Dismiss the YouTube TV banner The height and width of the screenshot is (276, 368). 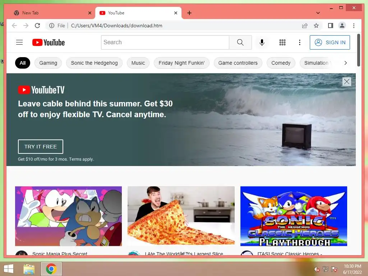click(347, 82)
